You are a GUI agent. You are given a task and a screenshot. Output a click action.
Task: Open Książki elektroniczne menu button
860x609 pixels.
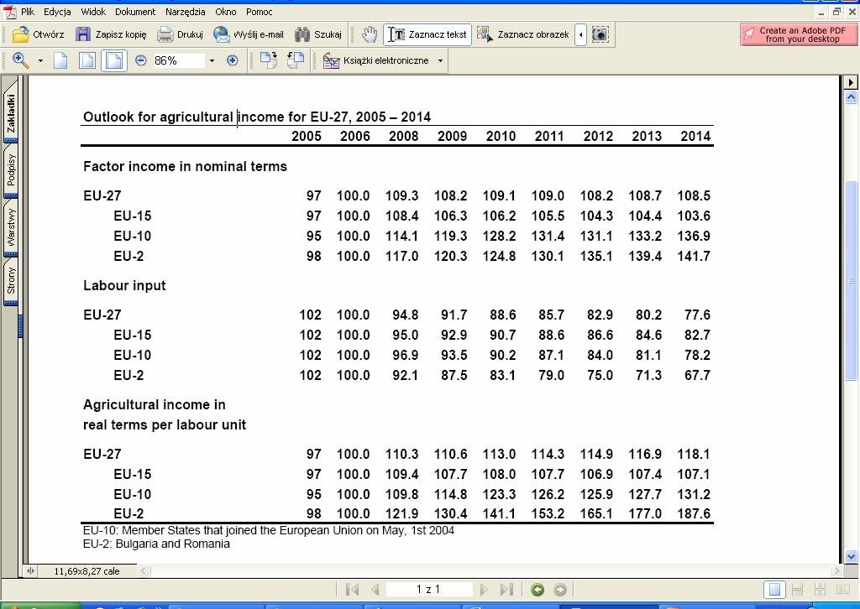point(377,60)
